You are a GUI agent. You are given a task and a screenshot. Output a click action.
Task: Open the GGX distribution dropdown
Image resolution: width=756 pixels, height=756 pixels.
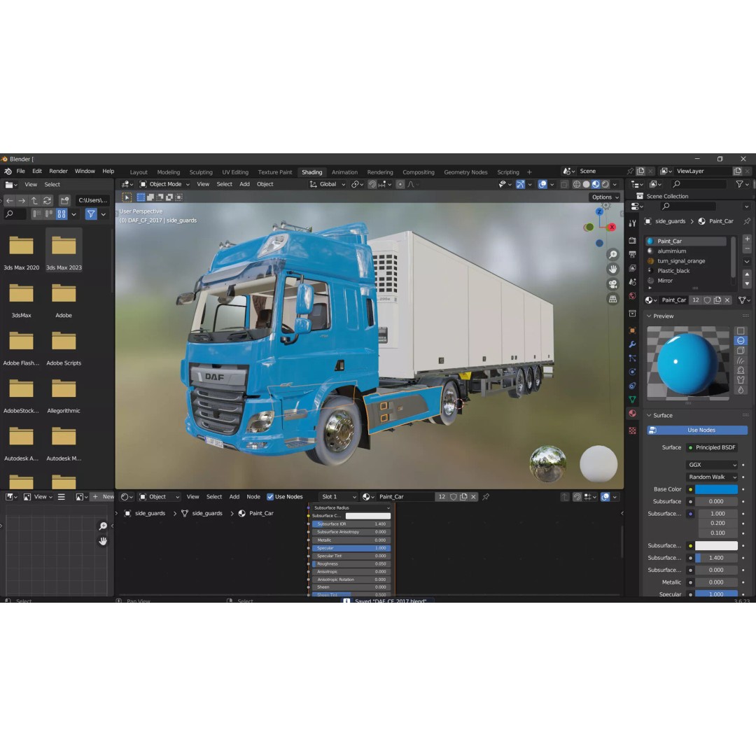pos(711,465)
